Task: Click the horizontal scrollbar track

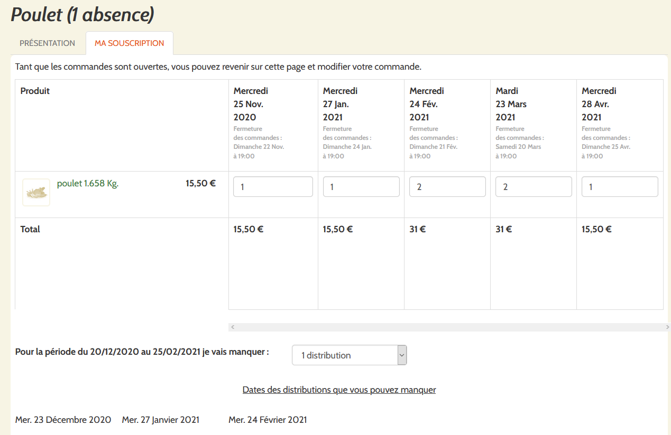Action: pyautogui.click(x=449, y=327)
